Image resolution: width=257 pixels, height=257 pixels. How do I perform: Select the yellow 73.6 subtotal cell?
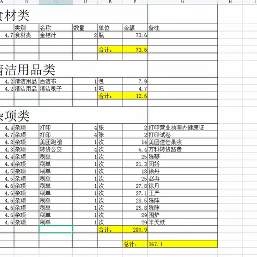click(x=135, y=50)
